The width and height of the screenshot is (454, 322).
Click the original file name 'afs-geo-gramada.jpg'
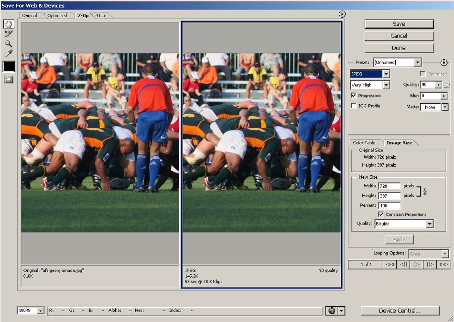tap(63, 270)
